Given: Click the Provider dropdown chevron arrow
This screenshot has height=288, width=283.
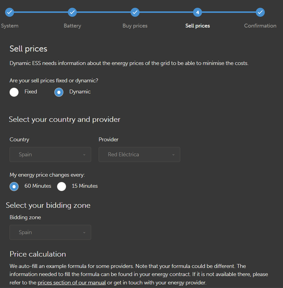Looking at the screenshot, I should click(x=173, y=155).
